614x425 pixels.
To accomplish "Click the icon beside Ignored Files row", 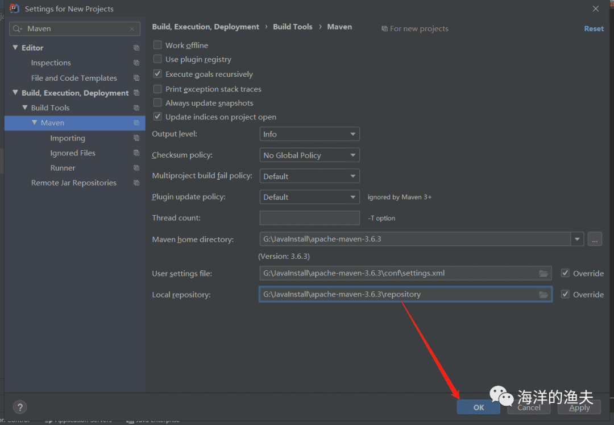I will 136,153.
